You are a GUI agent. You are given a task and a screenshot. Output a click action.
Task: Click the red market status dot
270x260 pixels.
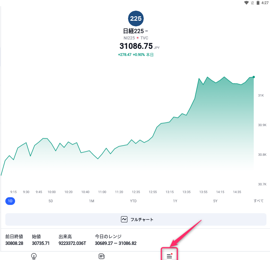click(138, 38)
